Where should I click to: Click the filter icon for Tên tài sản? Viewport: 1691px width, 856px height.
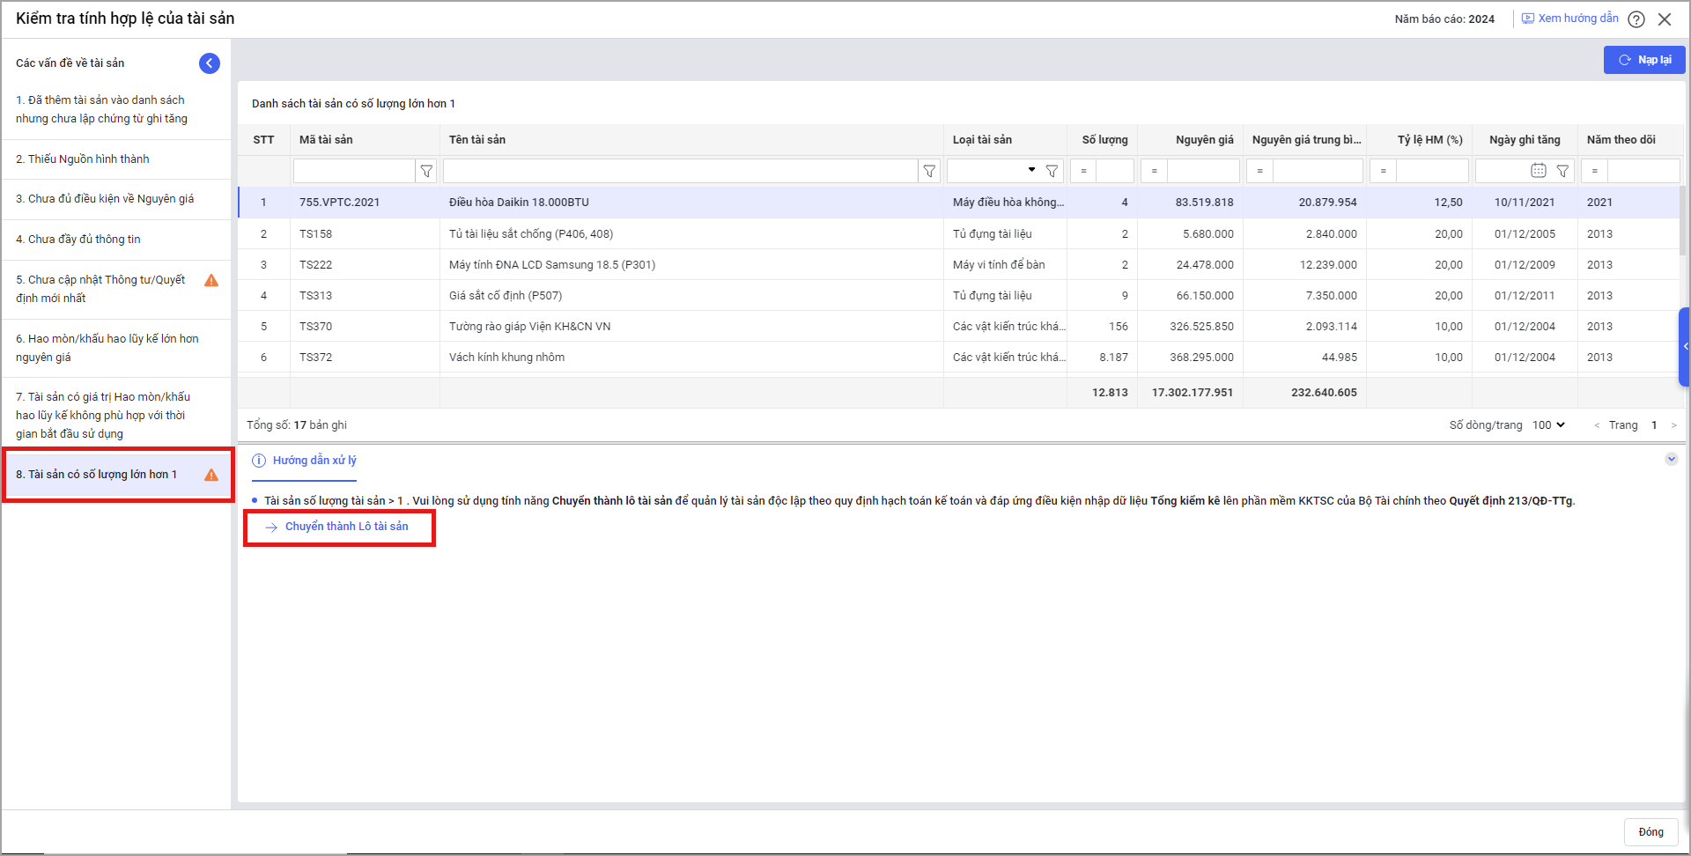pos(929,171)
